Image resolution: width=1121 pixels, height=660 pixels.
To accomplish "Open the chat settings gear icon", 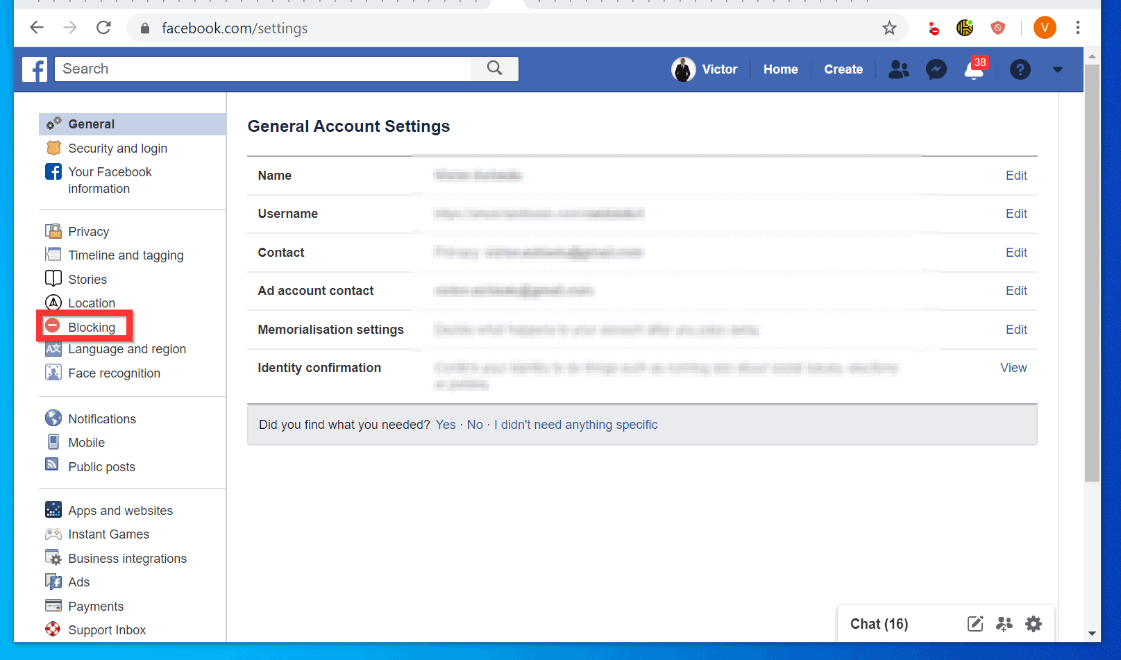I will (1034, 623).
